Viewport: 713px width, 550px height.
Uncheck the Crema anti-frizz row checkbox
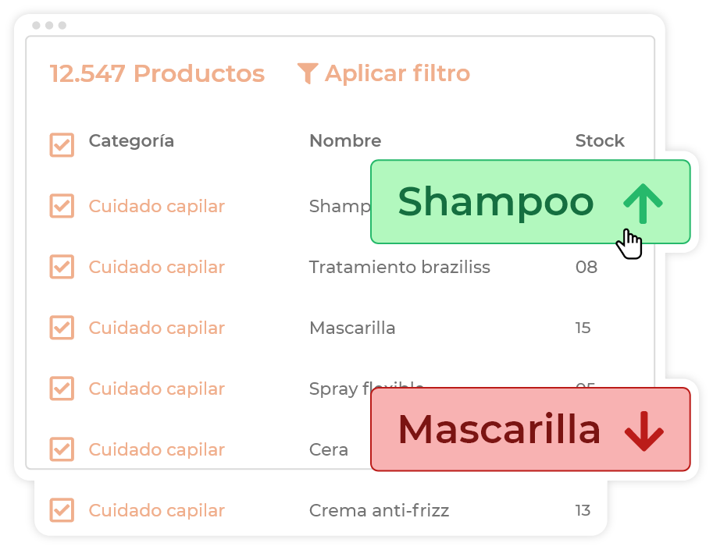coord(62,510)
